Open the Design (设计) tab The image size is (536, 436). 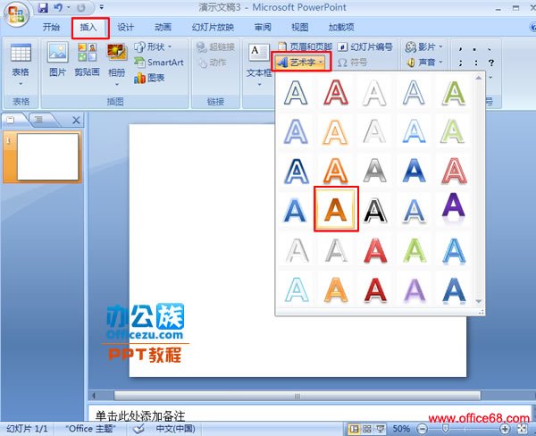[126, 28]
